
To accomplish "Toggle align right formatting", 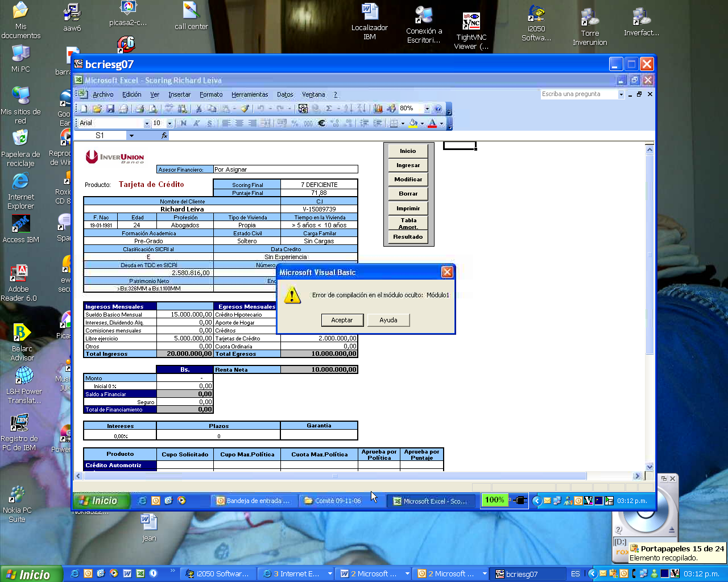I will 252,123.
